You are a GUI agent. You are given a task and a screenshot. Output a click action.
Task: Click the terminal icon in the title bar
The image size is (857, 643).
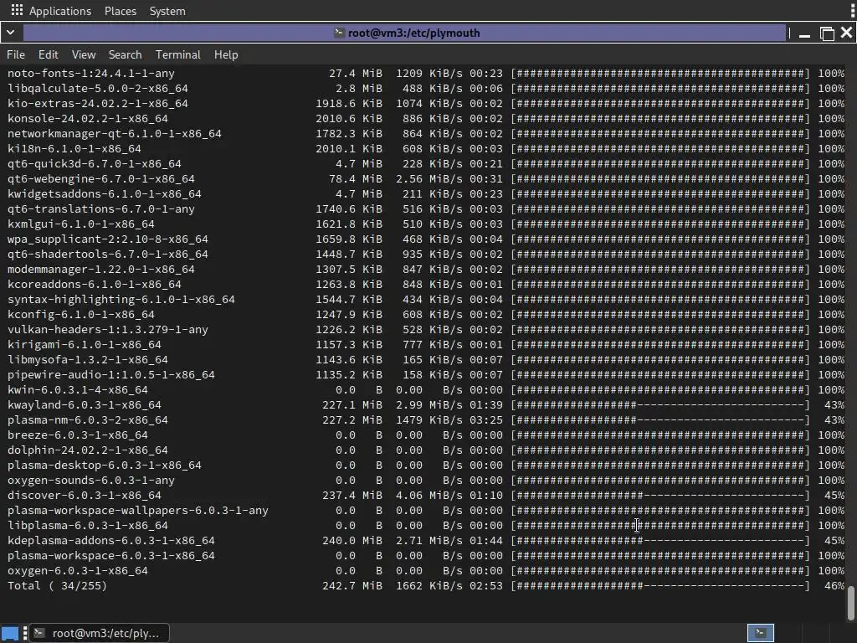pyautogui.click(x=340, y=33)
